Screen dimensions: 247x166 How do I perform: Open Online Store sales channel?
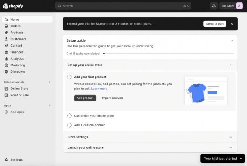coord(28,89)
